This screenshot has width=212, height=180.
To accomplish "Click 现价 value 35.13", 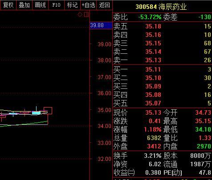I will click(x=153, y=112).
